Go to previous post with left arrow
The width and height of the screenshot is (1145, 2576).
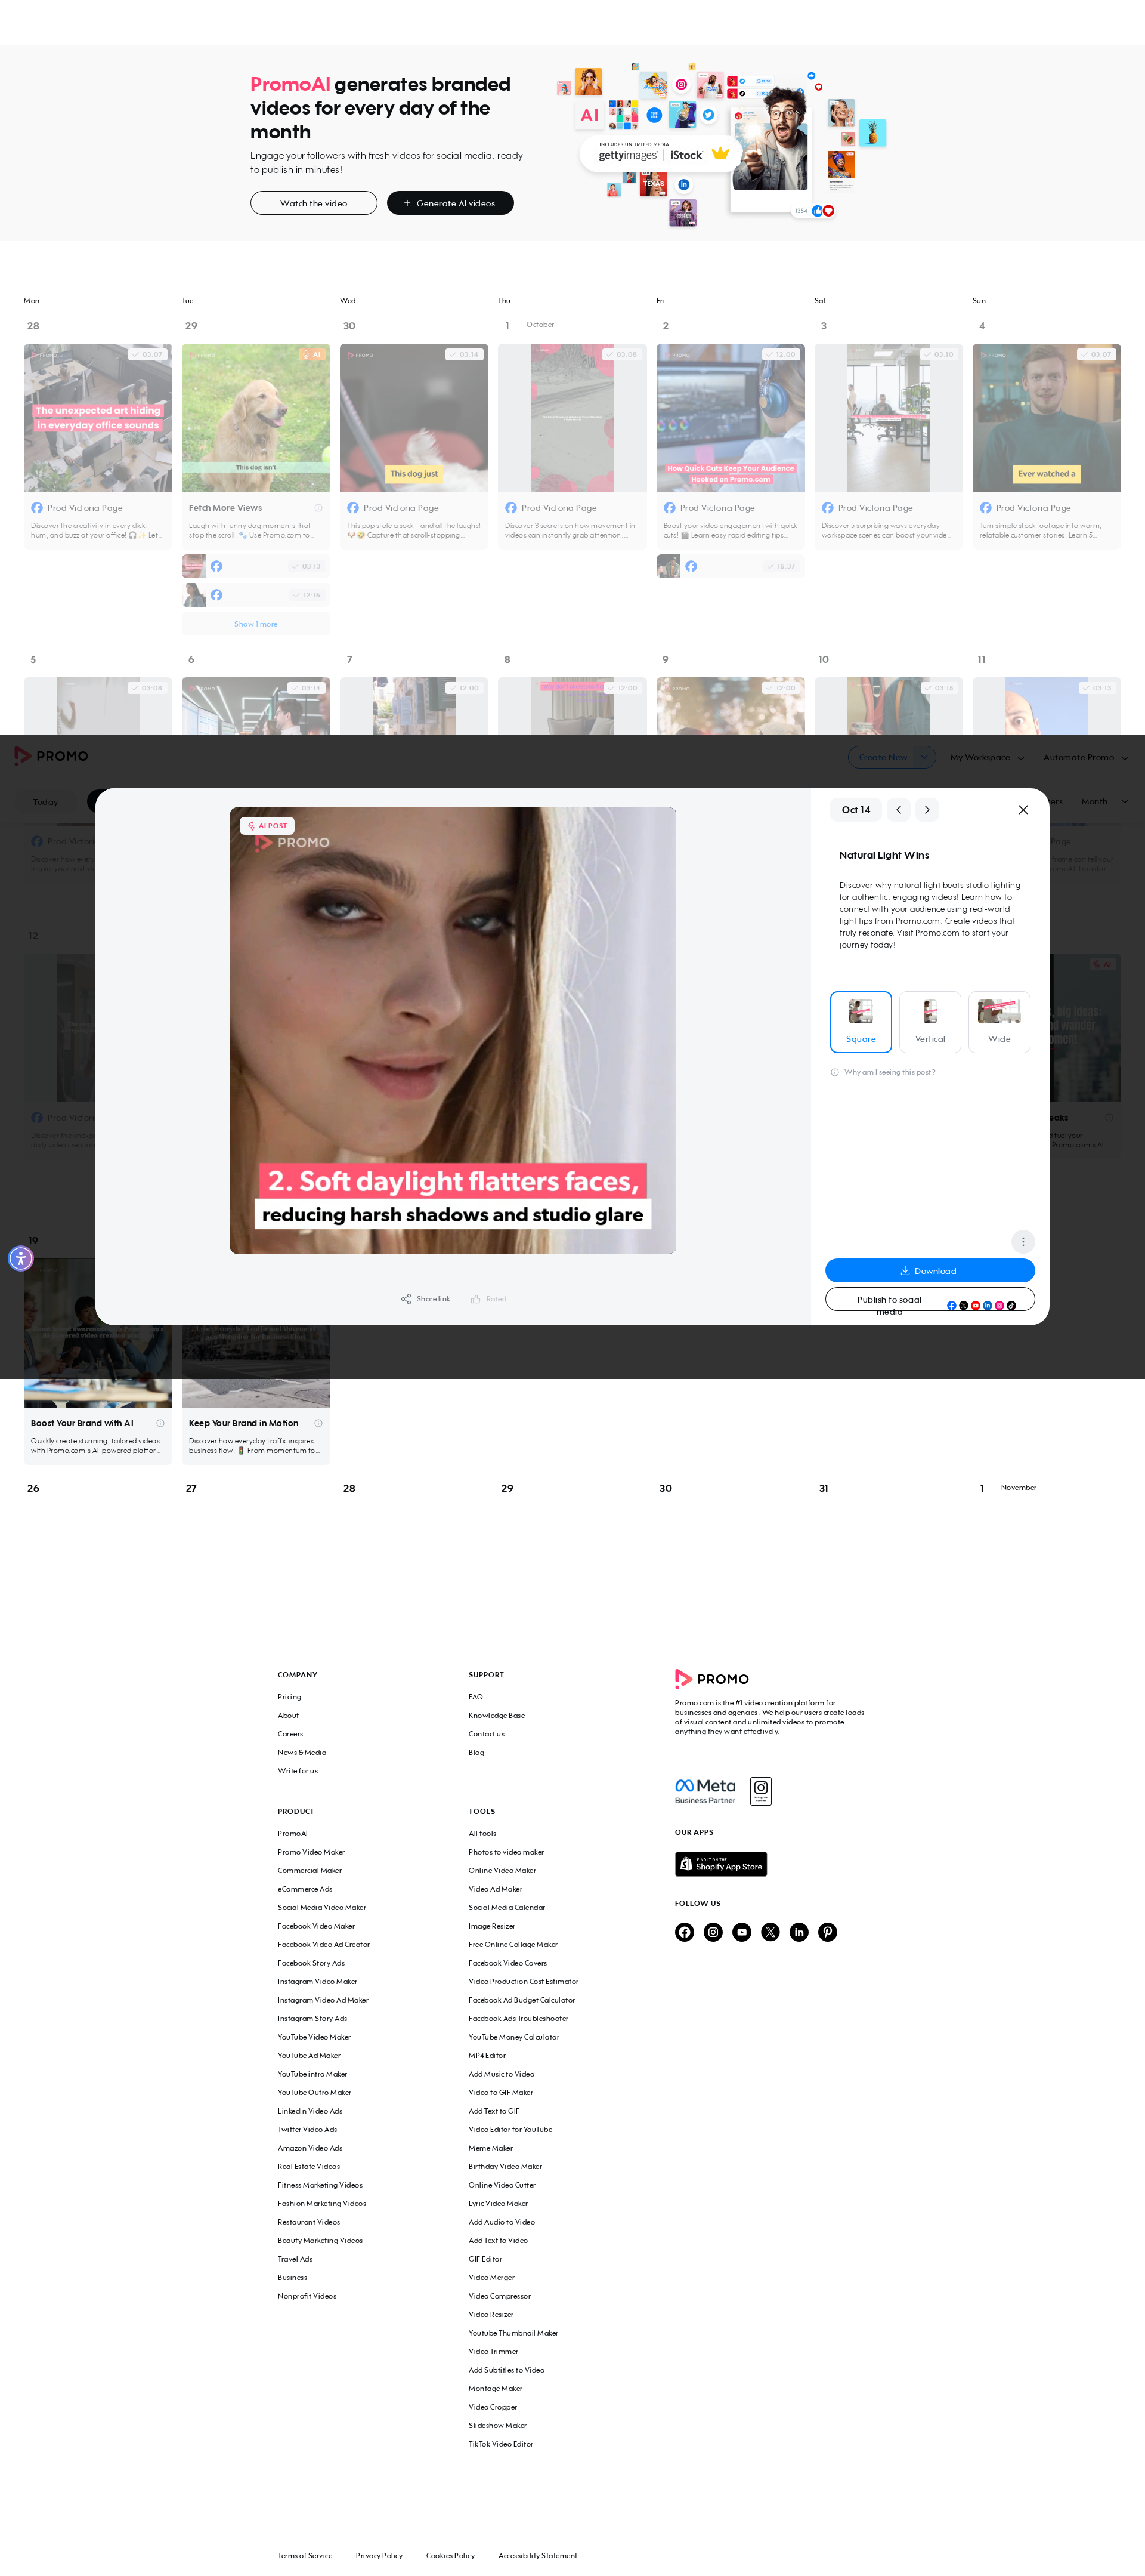pos(898,810)
